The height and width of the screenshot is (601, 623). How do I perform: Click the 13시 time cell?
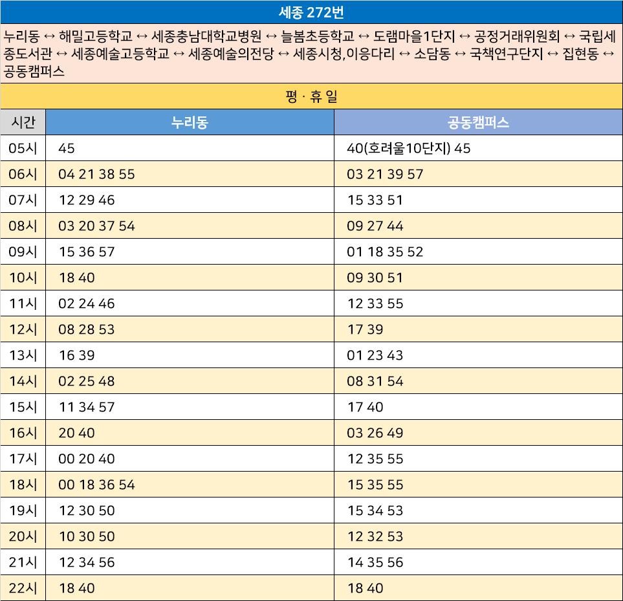(x=23, y=355)
